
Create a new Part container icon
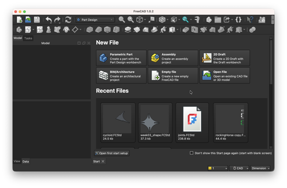209,20
